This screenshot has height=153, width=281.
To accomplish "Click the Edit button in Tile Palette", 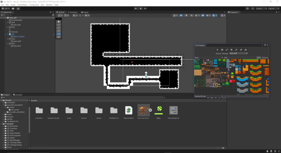I will (x=225, y=58).
